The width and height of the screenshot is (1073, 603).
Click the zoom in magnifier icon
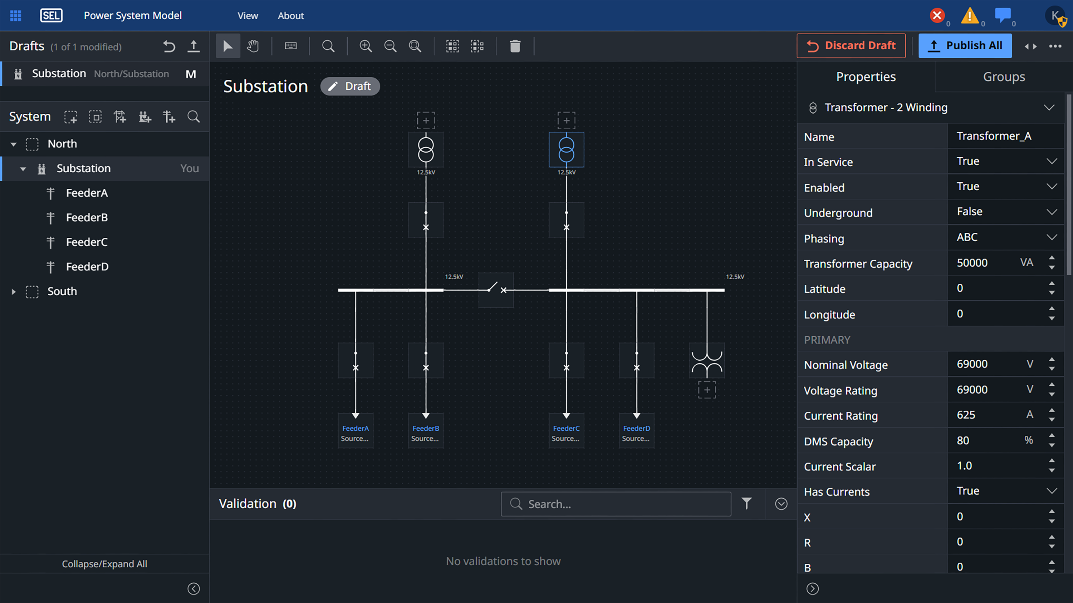(x=365, y=46)
